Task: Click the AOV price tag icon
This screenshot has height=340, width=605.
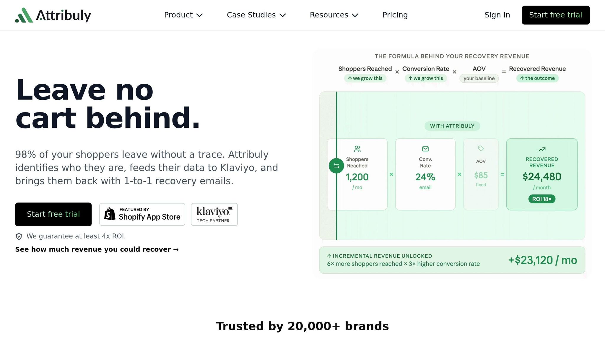Action: coord(481,148)
